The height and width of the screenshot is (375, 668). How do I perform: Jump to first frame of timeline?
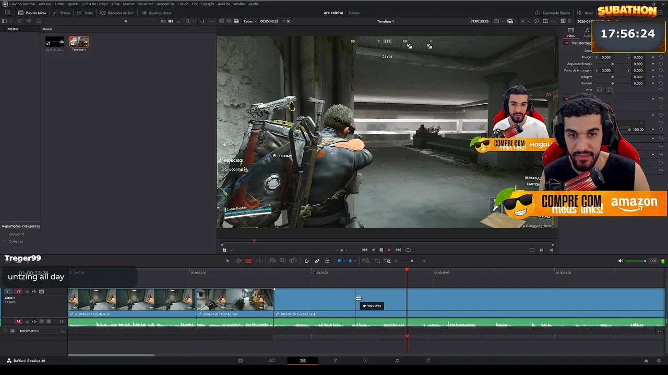[364, 250]
